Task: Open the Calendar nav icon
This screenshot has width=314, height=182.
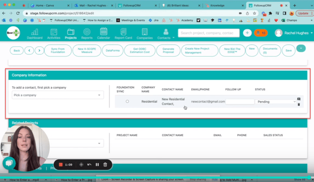Action: coord(104,34)
